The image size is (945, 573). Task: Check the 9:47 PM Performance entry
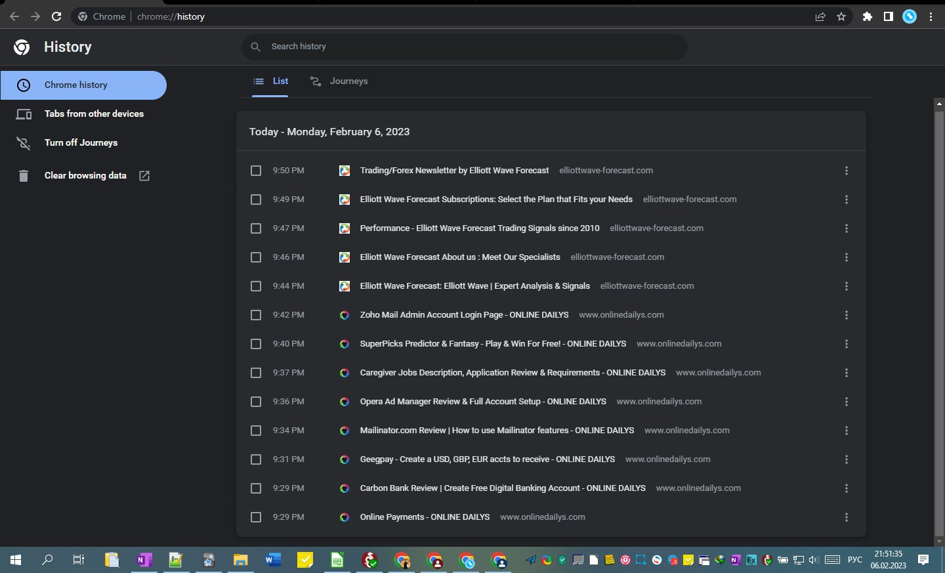click(x=256, y=228)
